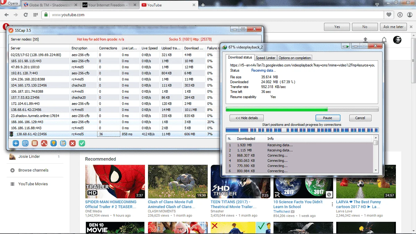
Task: Cancel the videoplayback_2 download
Action: 360,118
